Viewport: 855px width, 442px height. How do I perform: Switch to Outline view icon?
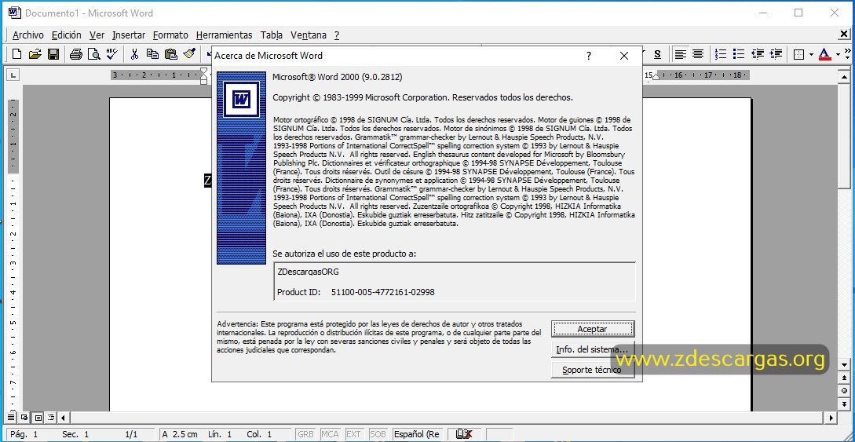[x=51, y=418]
